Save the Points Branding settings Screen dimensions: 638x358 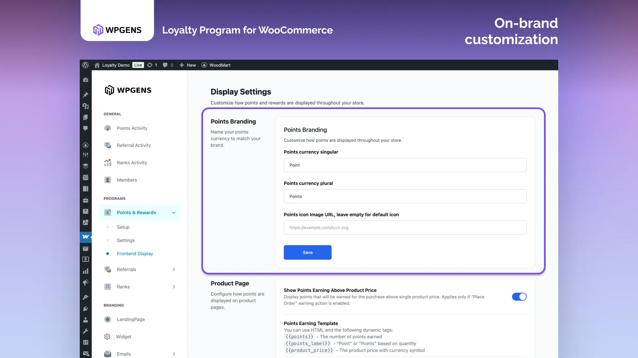(x=307, y=252)
